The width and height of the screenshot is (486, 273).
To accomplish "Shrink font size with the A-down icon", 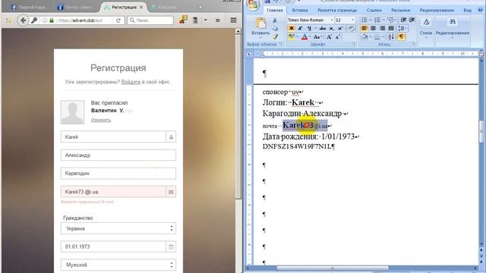I will (337, 37).
